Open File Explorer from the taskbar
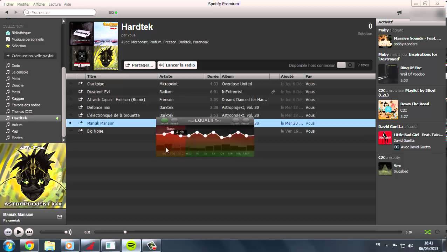447x252 pixels. [50, 246]
